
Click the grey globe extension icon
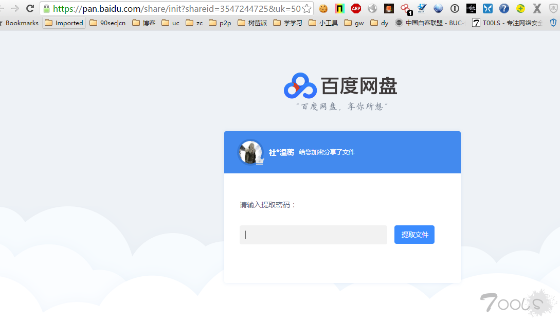click(372, 9)
